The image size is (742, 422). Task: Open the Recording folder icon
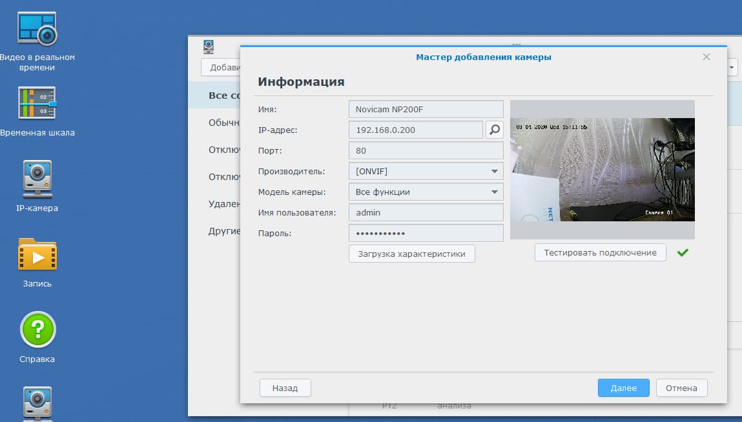click(37, 254)
